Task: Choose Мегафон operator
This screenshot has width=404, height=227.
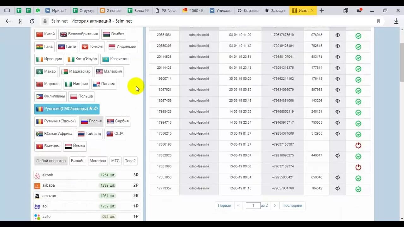Action: coord(98,161)
